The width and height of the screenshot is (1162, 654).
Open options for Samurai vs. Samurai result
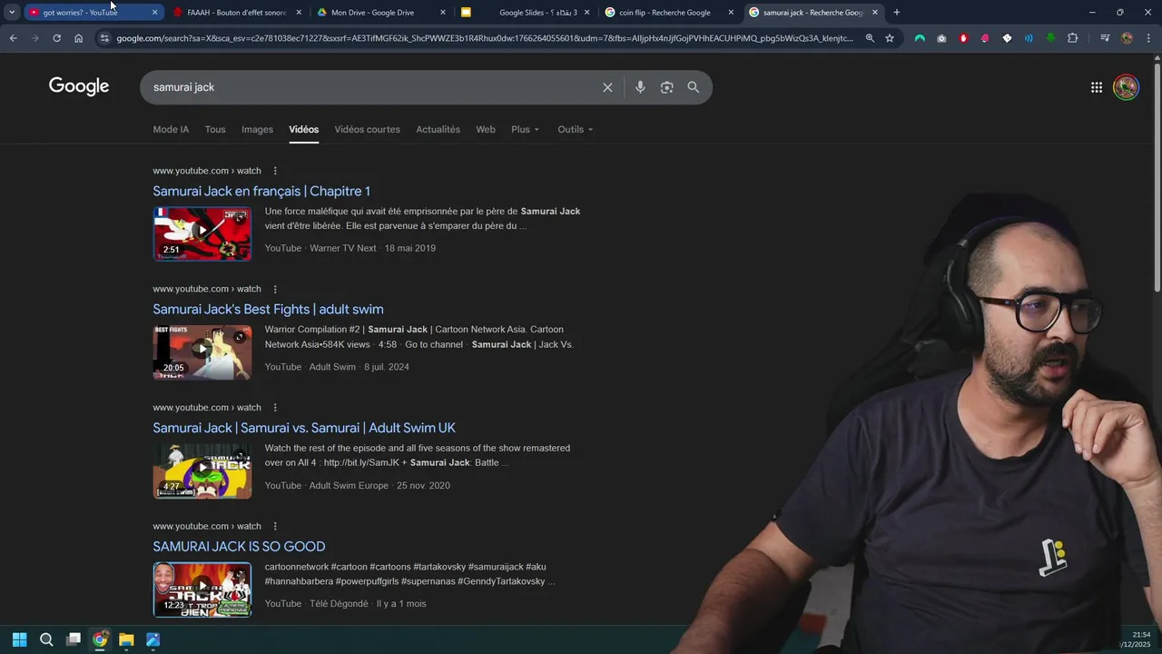coord(275,408)
